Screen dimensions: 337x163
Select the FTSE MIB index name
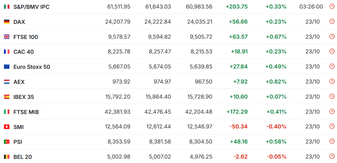pos(26,112)
